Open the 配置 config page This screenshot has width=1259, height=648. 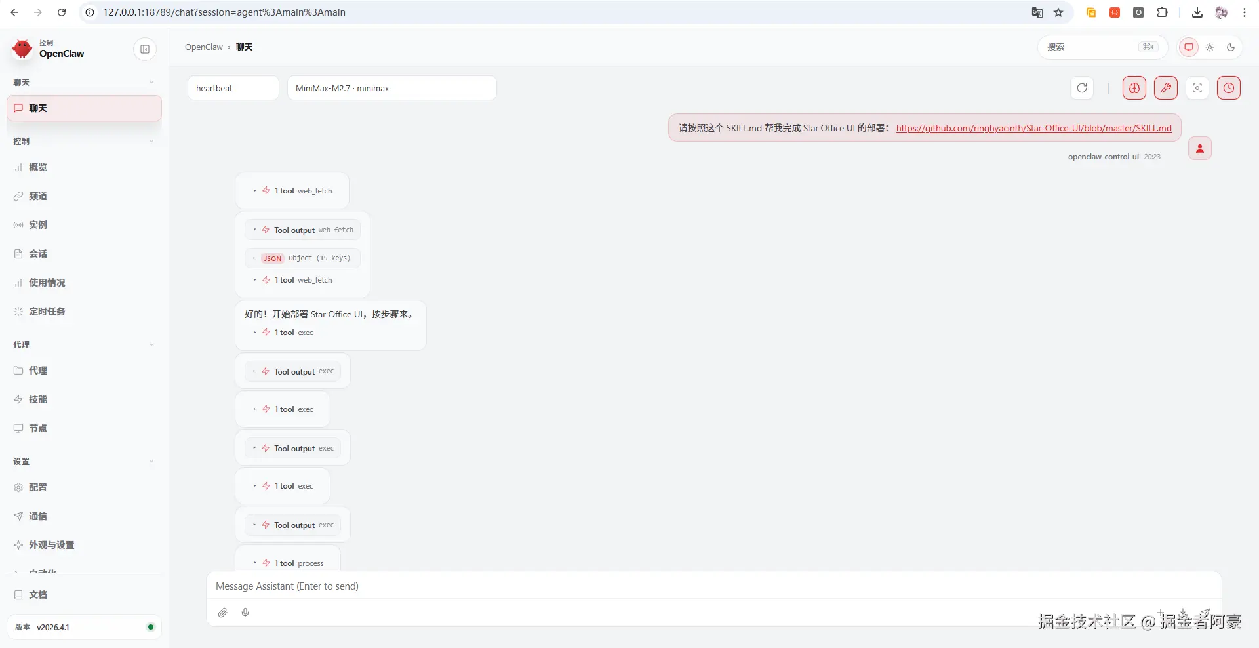click(84, 487)
